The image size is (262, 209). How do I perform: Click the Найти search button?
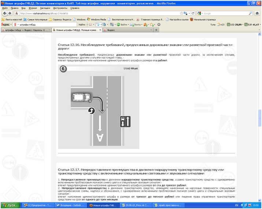(x=82, y=24)
